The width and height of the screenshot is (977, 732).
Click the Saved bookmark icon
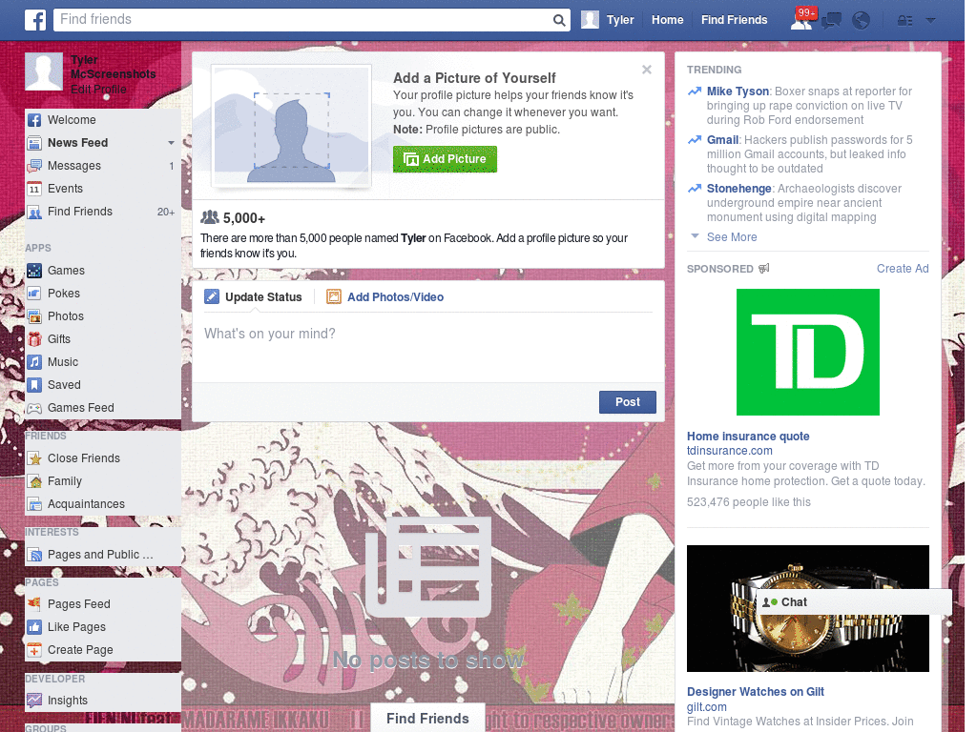(x=34, y=385)
